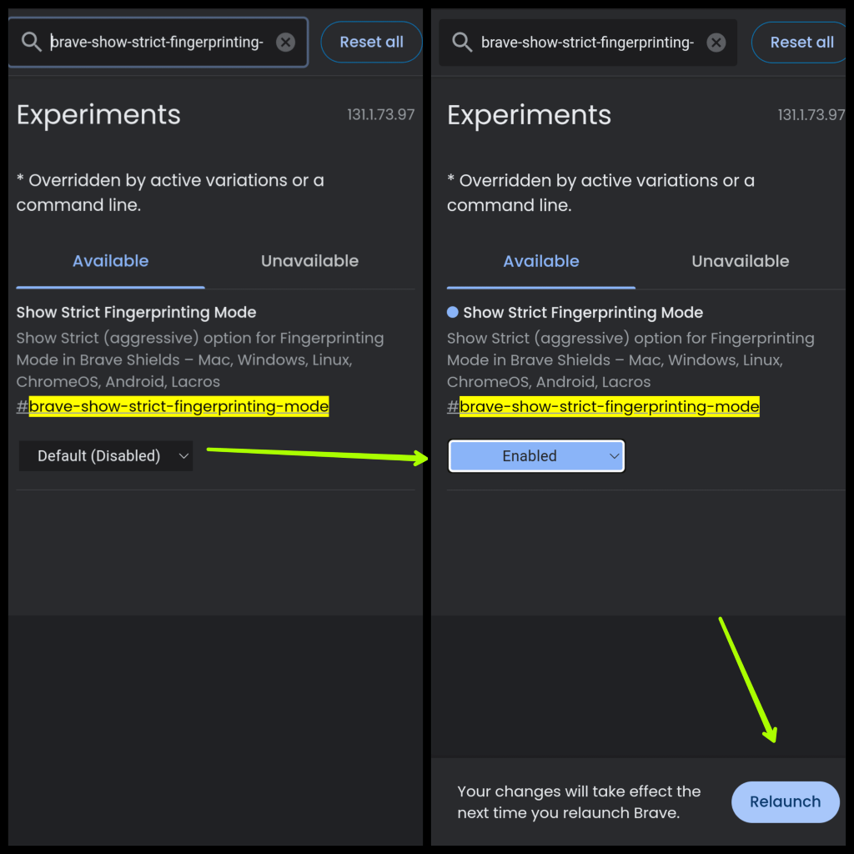854x854 pixels.
Task: Click the search icon in right panel
Action: (x=461, y=42)
